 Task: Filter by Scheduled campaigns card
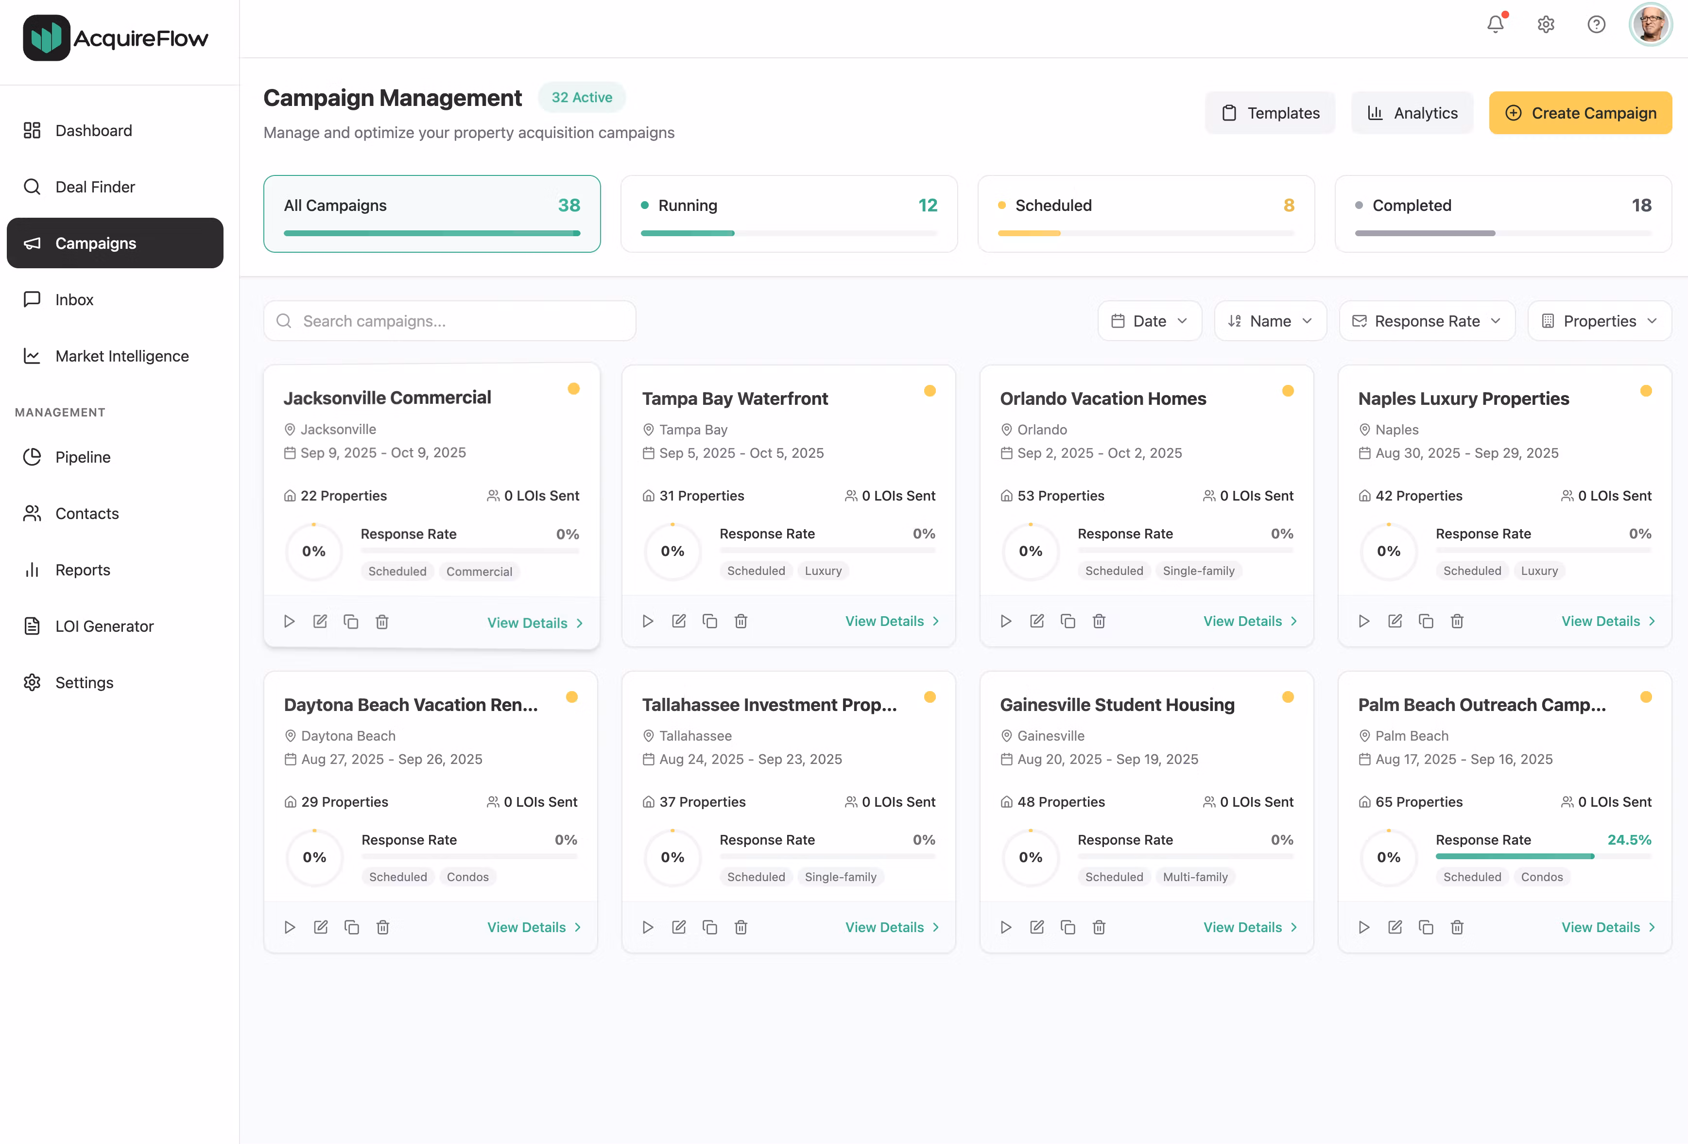pyautogui.click(x=1145, y=213)
